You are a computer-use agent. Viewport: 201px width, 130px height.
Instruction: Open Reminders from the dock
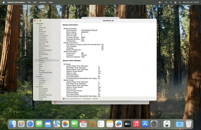coord(101,124)
